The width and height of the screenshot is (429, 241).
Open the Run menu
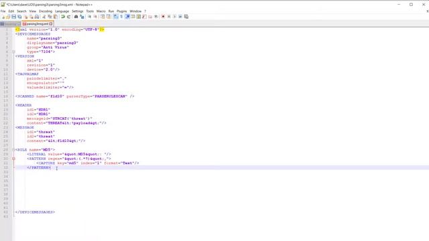point(111,11)
